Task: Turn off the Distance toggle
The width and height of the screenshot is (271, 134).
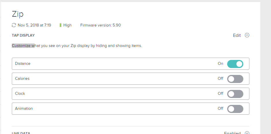Action: 235,64
